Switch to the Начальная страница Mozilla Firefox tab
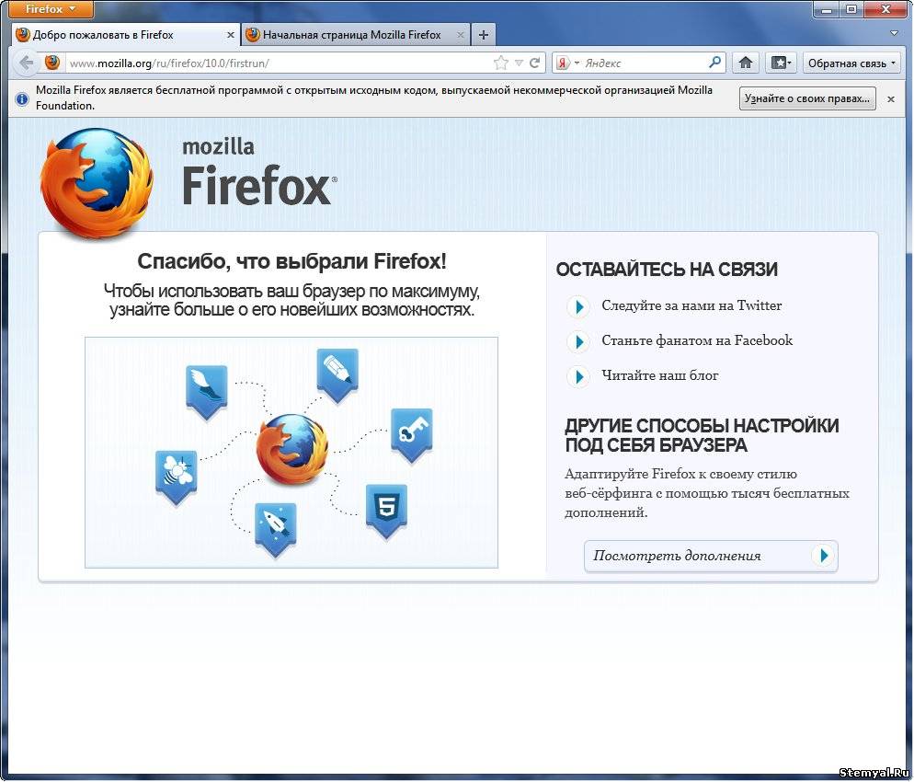This screenshot has height=782, width=914. [x=356, y=35]
